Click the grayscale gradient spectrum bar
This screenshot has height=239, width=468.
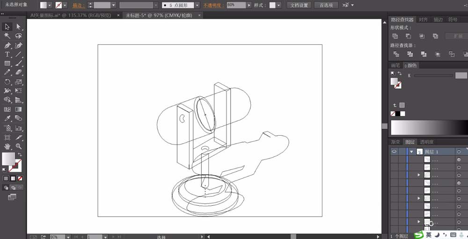(429, 128)
